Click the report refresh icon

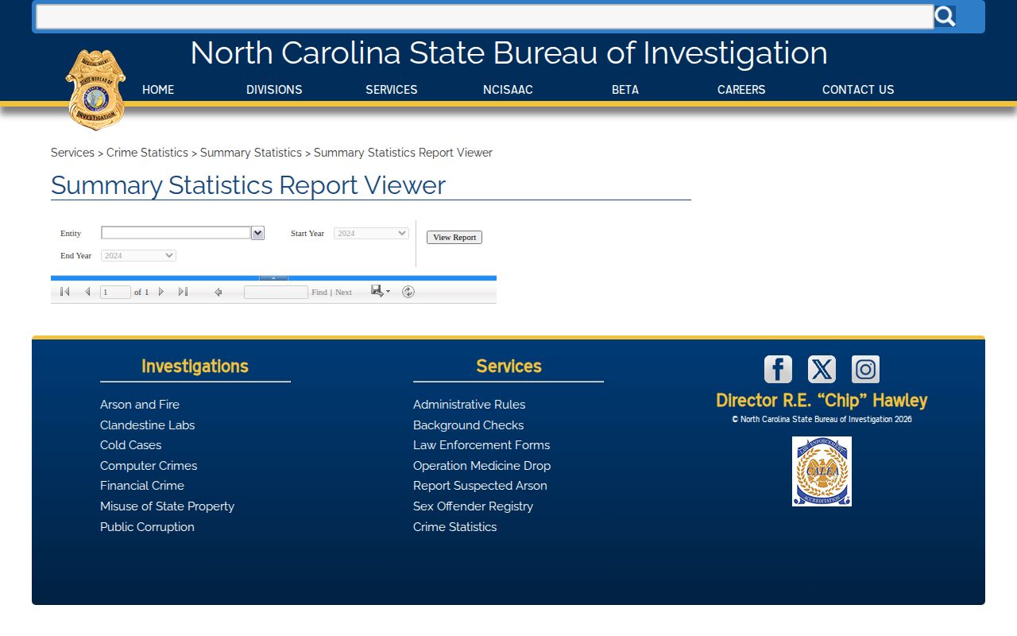[408, 292]
